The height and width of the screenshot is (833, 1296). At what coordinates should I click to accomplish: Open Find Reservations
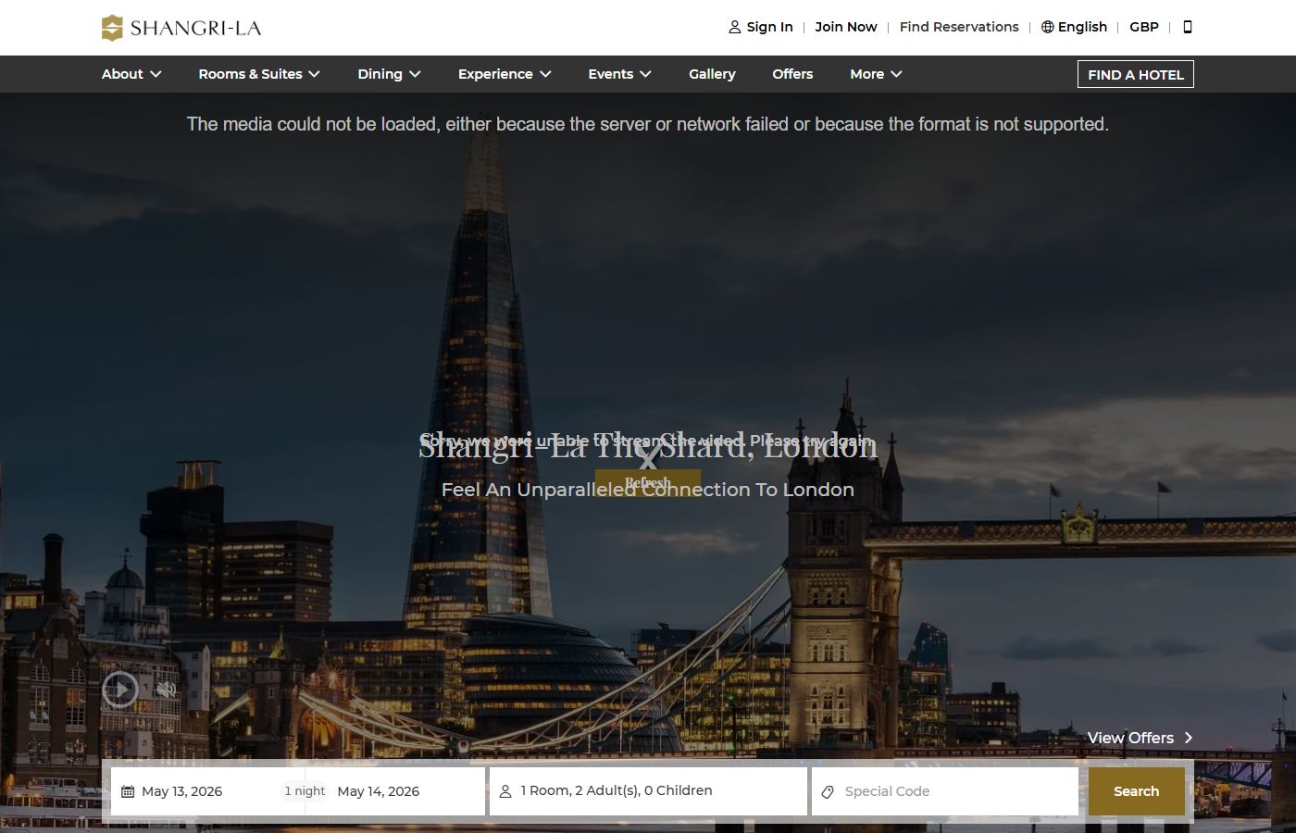959,27
